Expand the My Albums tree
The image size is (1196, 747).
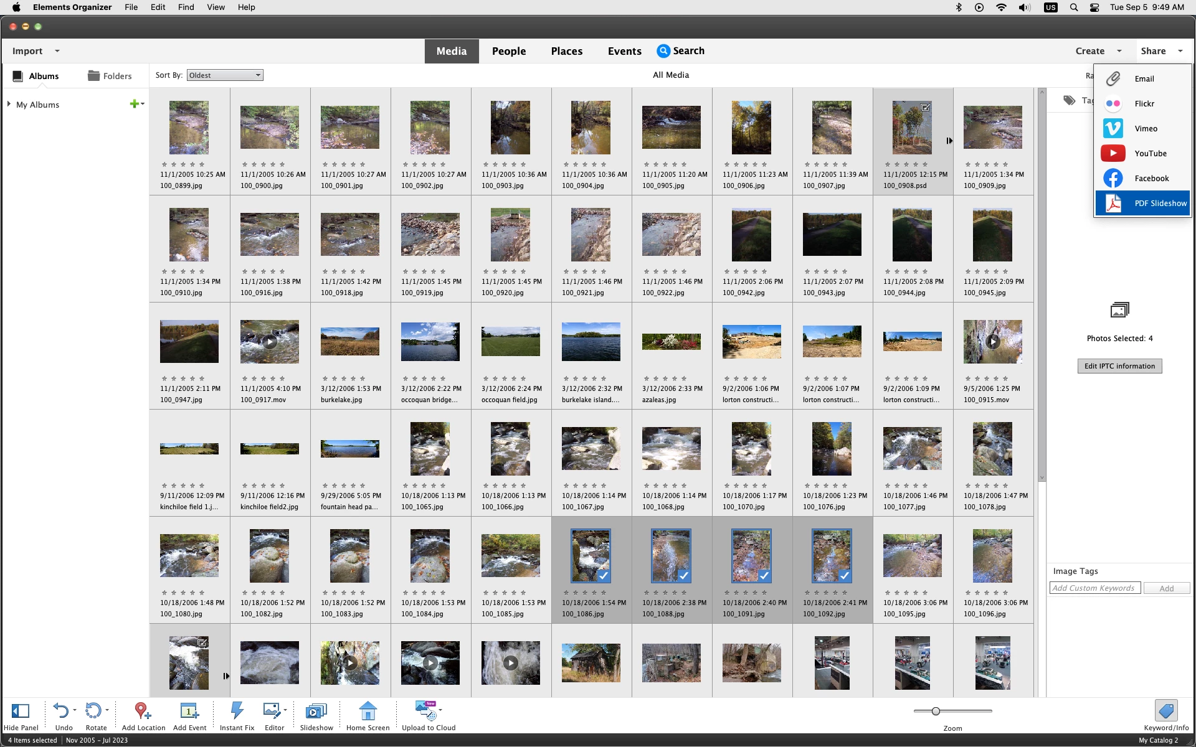point(9,104)
